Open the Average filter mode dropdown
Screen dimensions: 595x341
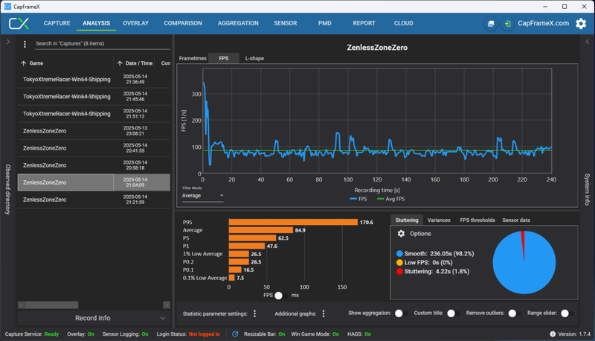pyautogui.click(x=202, y=196)
